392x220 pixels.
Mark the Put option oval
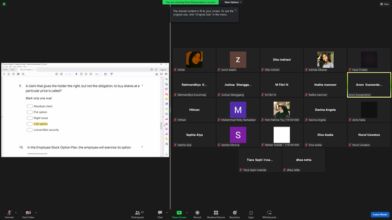[x=29, y=112]
